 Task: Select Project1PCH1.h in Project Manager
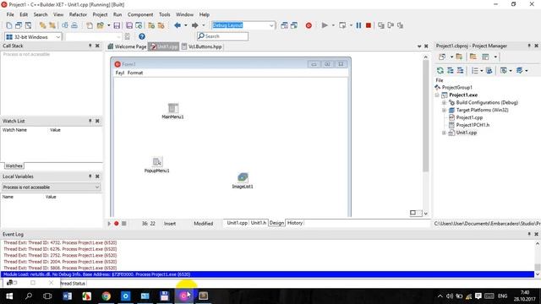tap(473, 125)
